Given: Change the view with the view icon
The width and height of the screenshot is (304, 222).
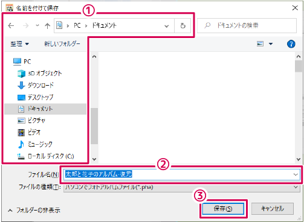Looking at the screenshot, I should click(260, 43).
